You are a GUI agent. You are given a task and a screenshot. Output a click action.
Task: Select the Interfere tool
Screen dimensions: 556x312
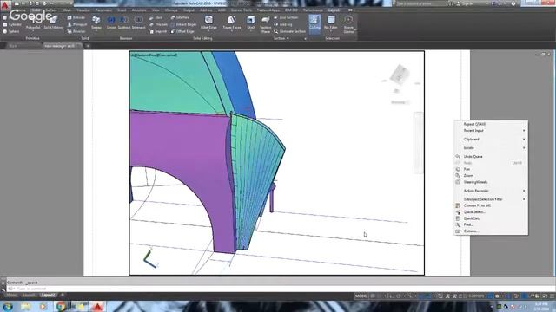(x=180, y=17)
